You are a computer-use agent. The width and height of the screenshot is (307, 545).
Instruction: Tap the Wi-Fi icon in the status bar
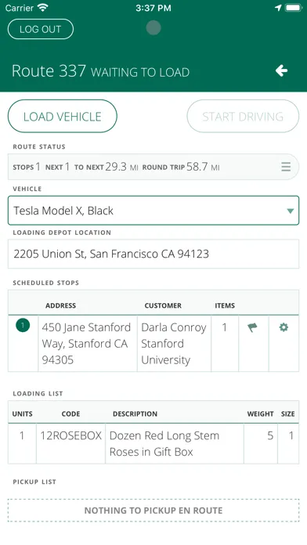(x=43, y=8)
